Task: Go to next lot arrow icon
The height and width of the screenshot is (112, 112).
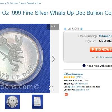Action: tap(81, 29)
